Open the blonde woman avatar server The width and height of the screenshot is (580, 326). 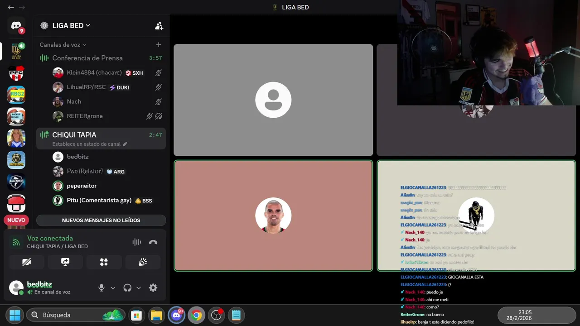click(x=16, y=138)
